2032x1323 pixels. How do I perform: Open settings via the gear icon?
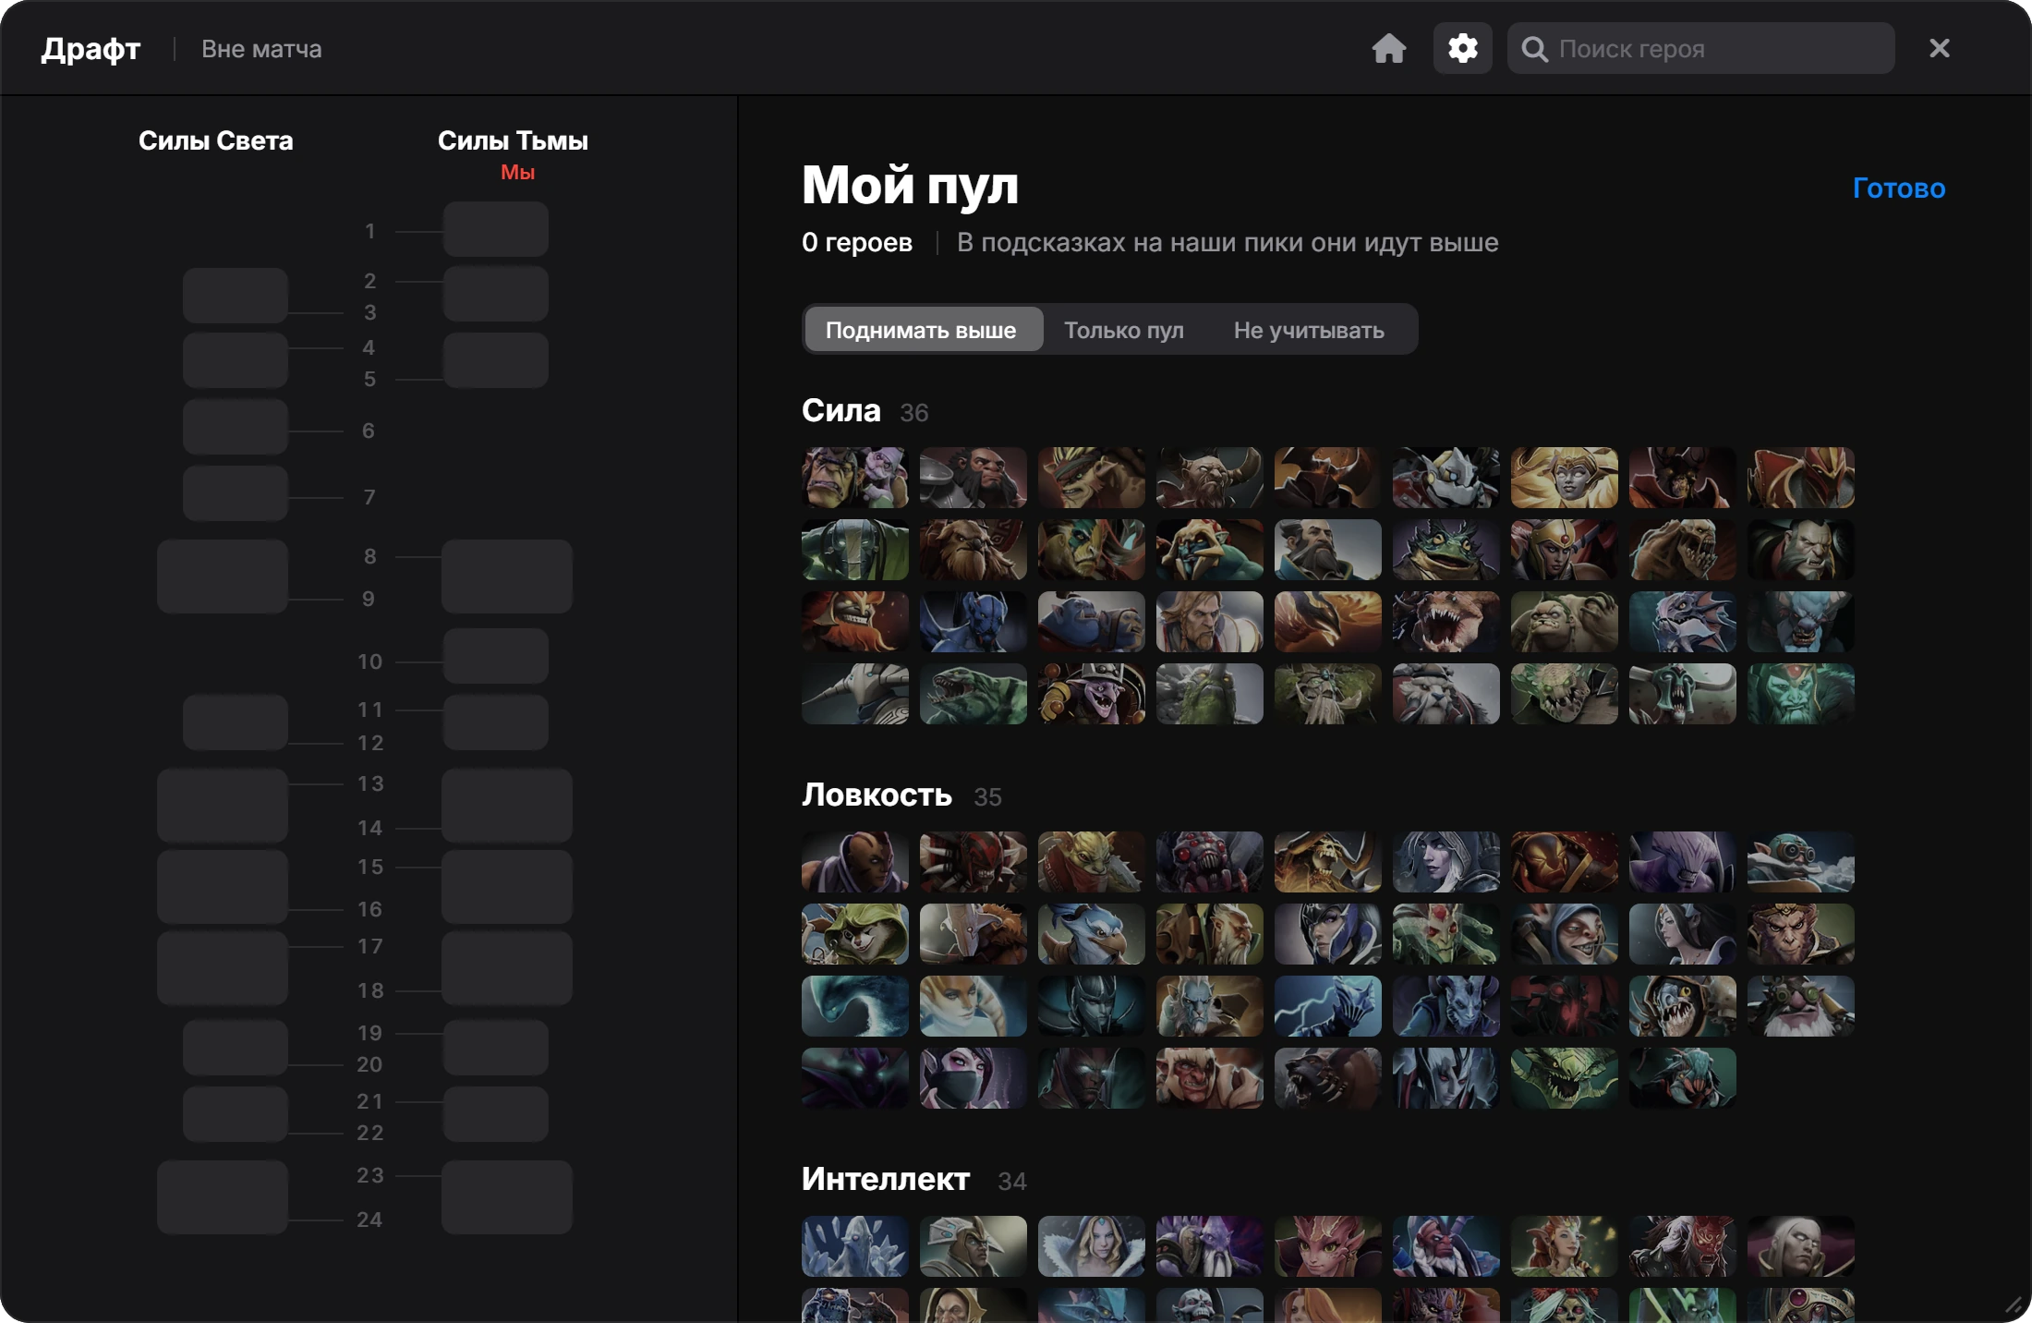coord(1462,48)
